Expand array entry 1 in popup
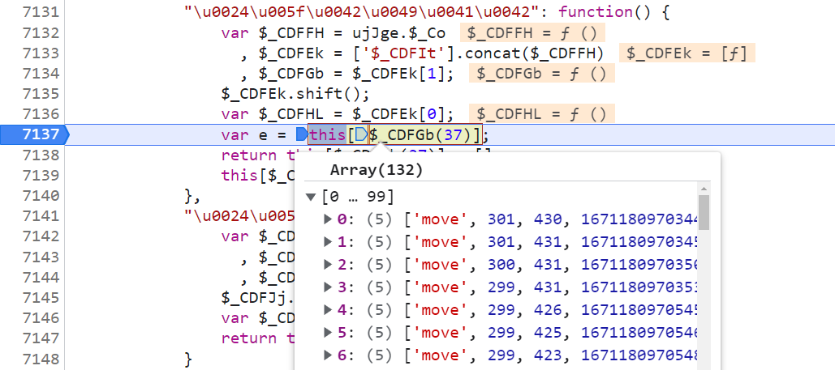Image resolution: width=835 pixels, height=370 pixels. 329,242
